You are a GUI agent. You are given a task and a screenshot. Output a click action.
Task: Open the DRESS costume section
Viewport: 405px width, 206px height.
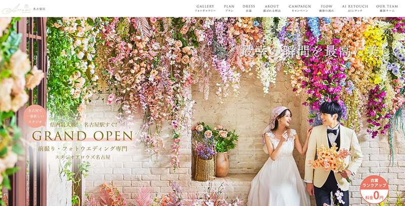[x=249, y=8]
